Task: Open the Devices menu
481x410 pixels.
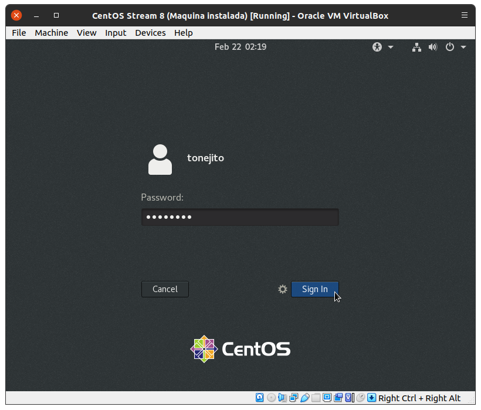Action: click(150, 33)
